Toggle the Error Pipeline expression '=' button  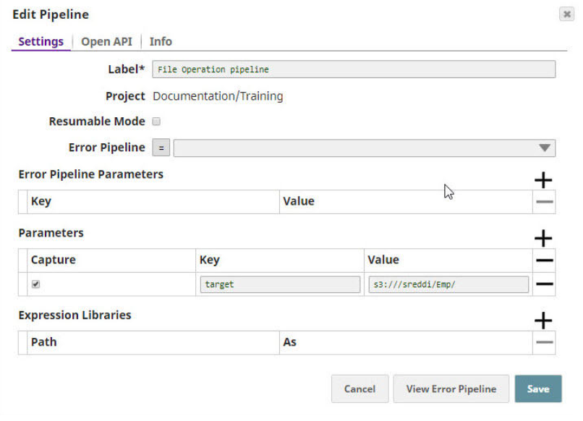[161, 148]
